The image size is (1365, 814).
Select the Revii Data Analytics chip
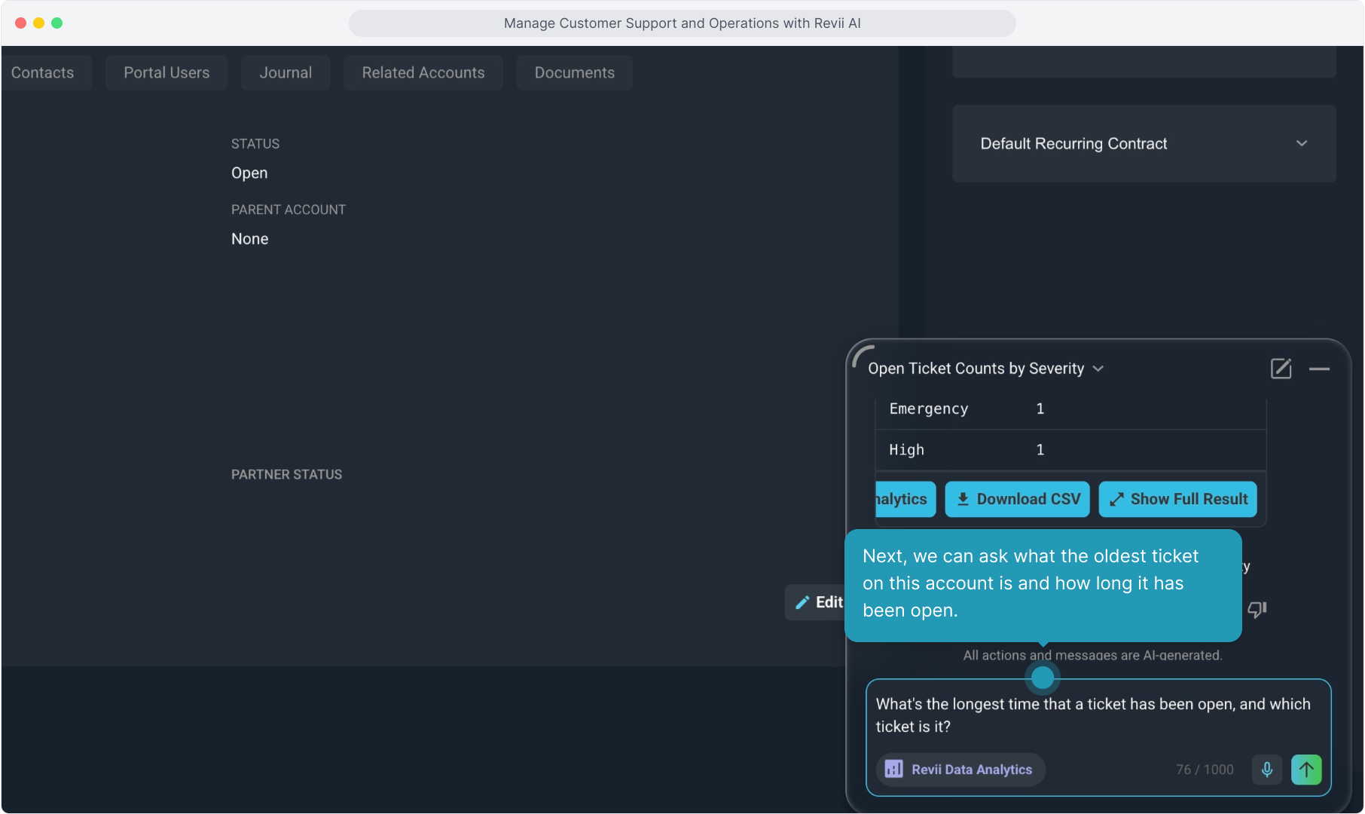[x=960, y=770]
